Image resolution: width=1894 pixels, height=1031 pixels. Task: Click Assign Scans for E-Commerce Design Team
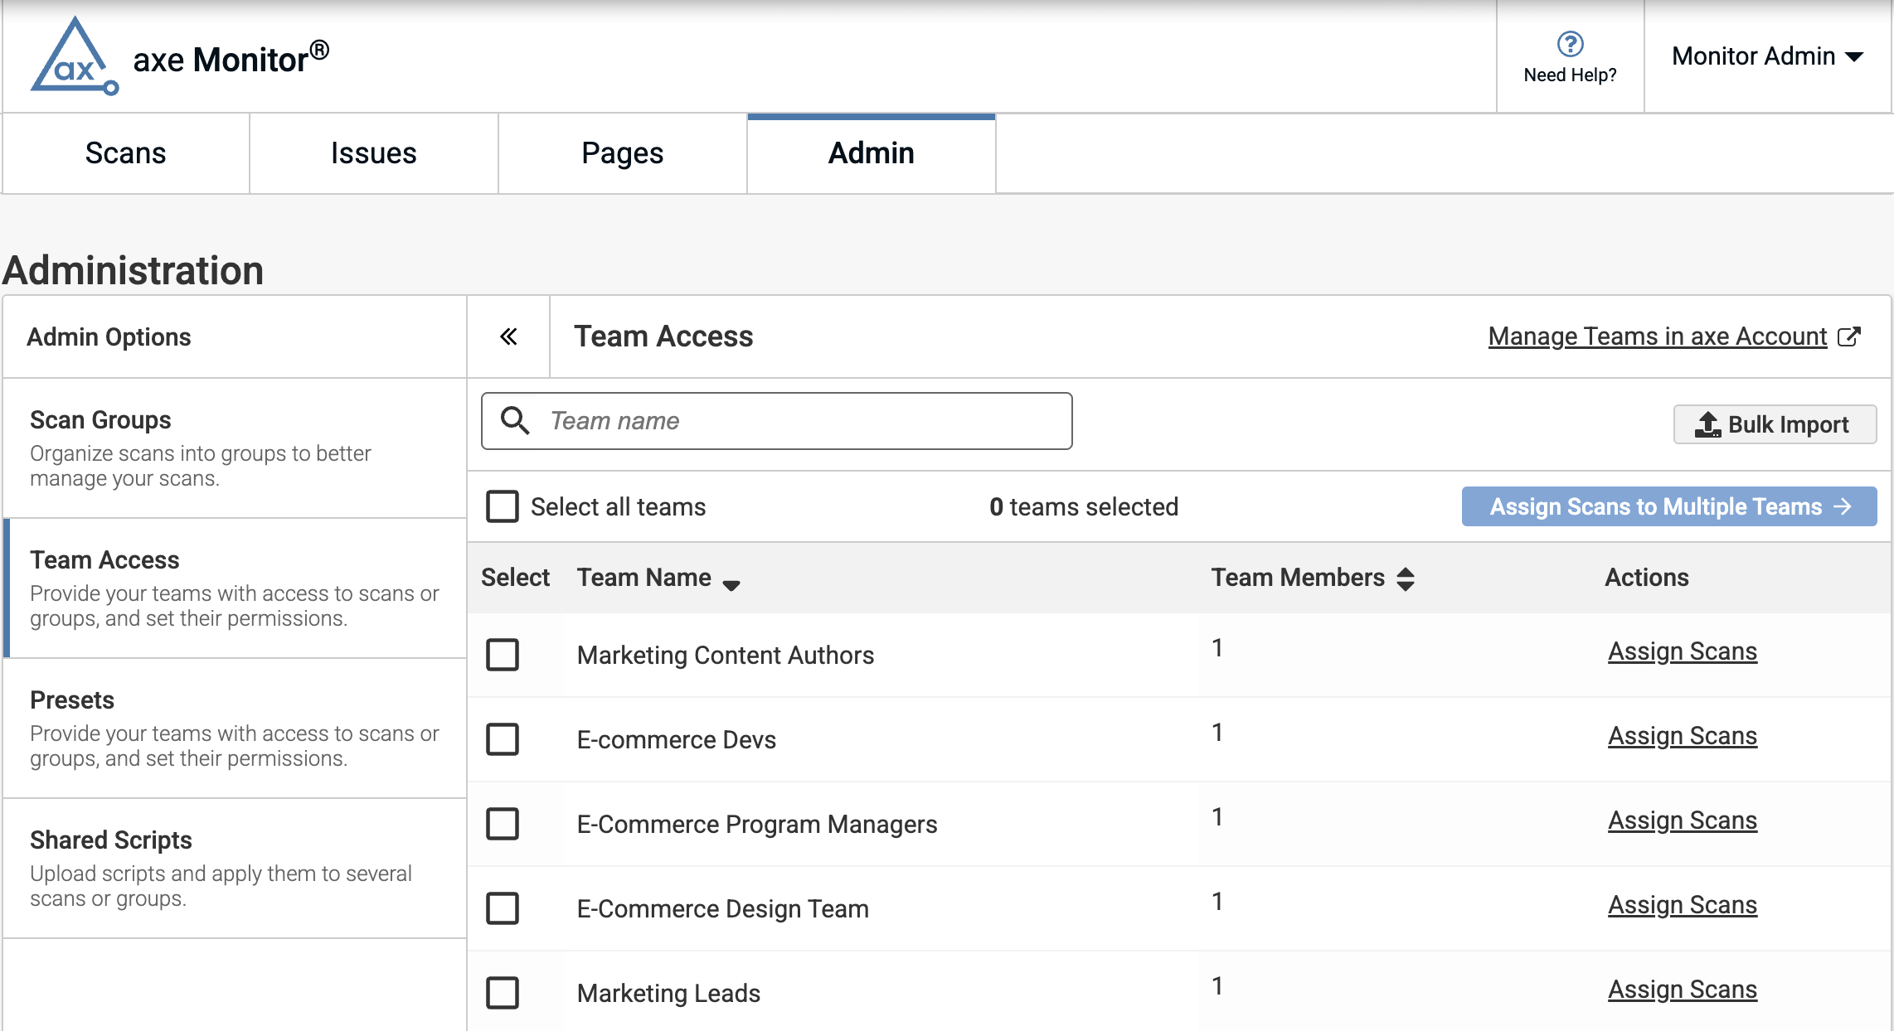[x=1682, y=905]
